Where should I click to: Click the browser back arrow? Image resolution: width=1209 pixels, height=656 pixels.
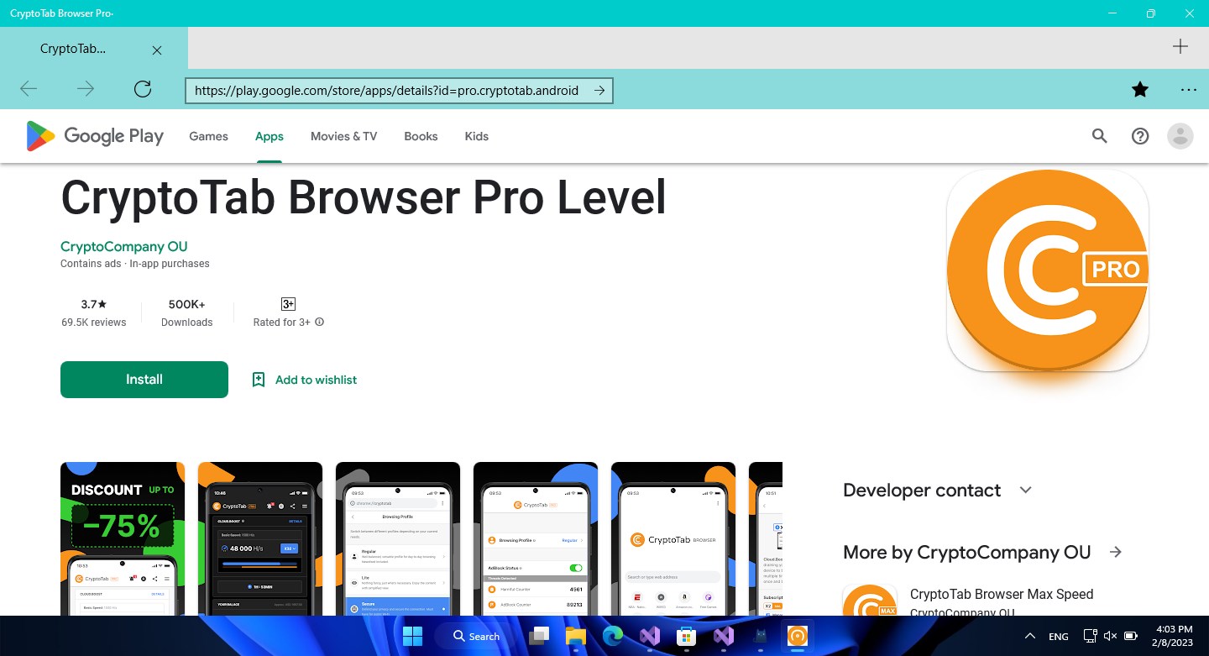[29, 89]
